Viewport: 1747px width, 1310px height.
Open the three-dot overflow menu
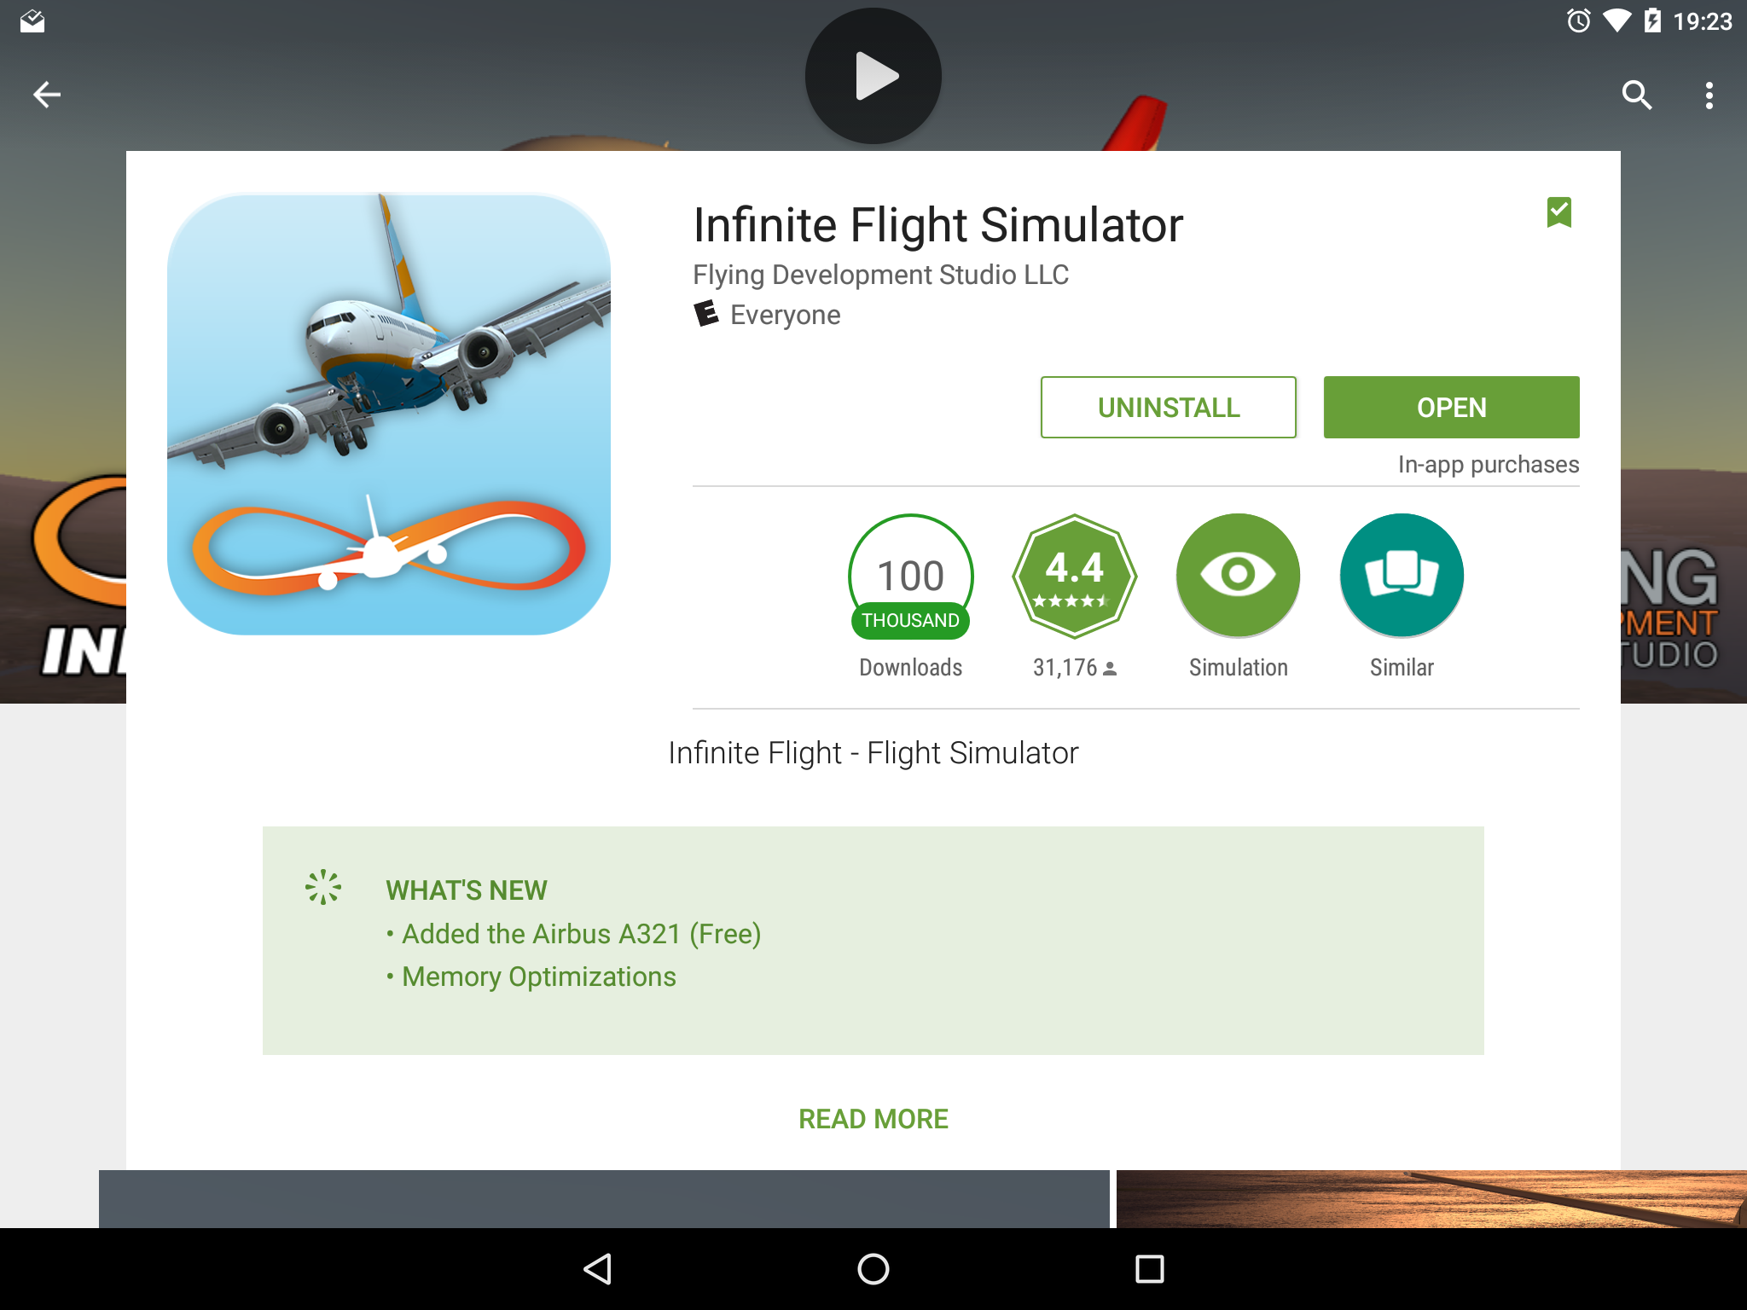click(x=1709, y=95)
